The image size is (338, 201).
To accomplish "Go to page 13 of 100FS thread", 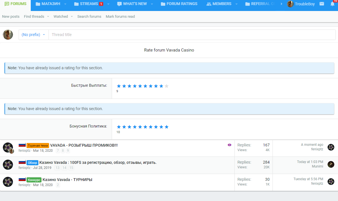I will (57, 168).
